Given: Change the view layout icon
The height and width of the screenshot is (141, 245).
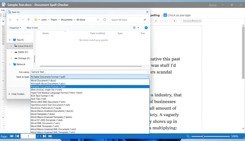Looking at the screenshot, I should click(x=134, y=28).
